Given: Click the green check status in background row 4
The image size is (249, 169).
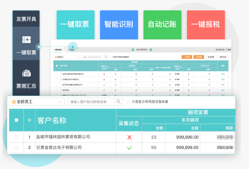Looking at the screenshot, I should coord(104,90).
